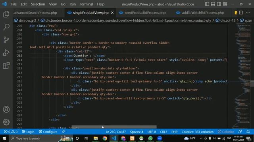Image resolution: width=254 pixels, height=142 pixels.
Task: Click the VS Code logo icon
Action: 4,4
